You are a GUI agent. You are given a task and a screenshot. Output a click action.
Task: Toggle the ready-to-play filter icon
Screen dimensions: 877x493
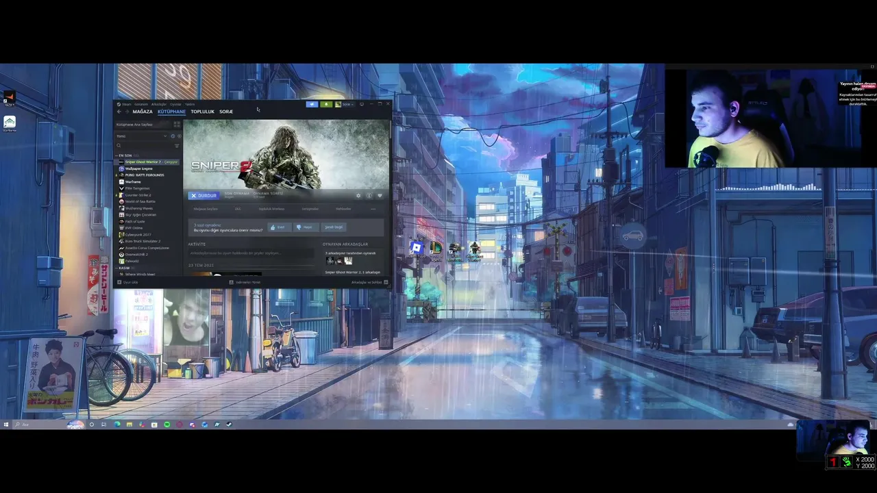click(x=180, y=136)
